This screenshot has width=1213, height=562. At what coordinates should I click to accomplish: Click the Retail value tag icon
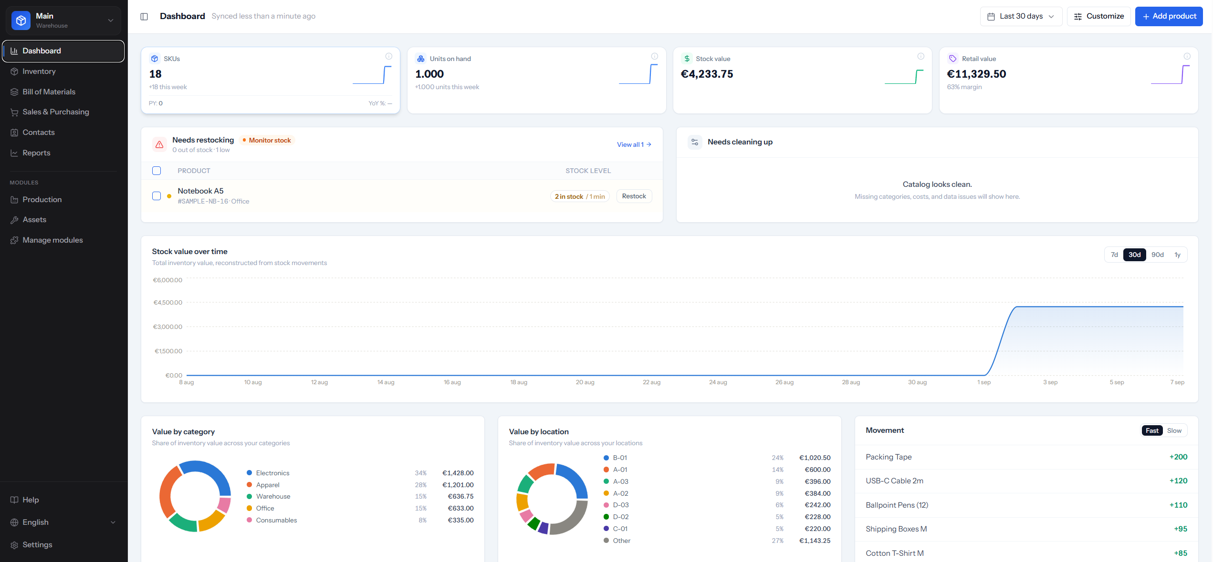[953, 59]
